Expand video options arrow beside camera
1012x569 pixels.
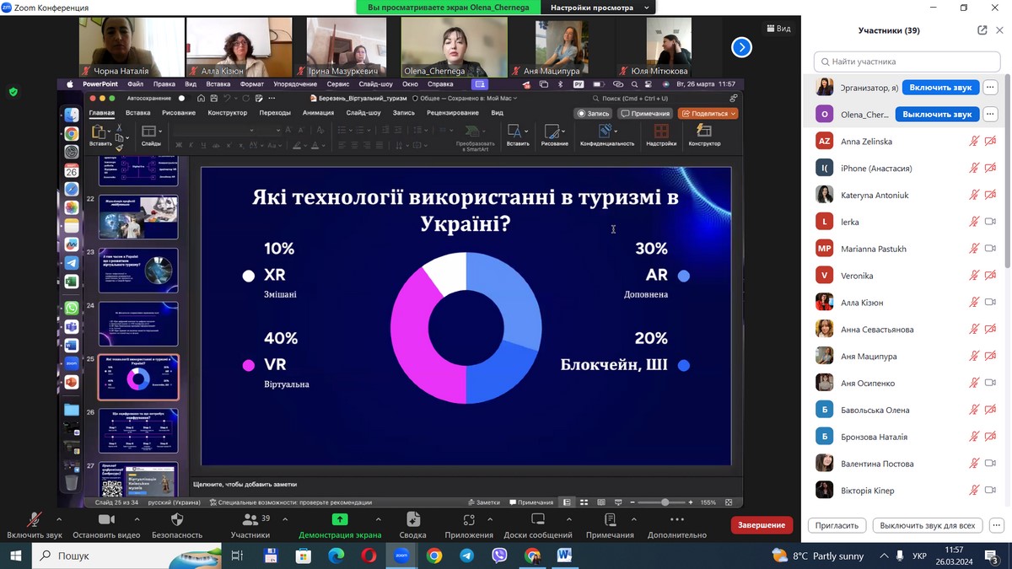coord(130,519)
